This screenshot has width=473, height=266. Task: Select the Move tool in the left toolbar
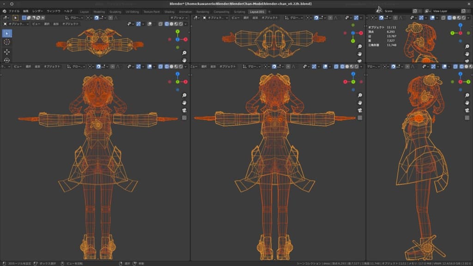[7, 51]
